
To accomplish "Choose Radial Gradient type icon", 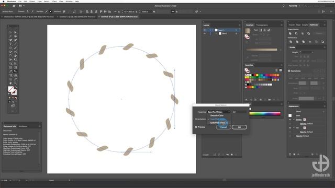I will coord(265,30).
